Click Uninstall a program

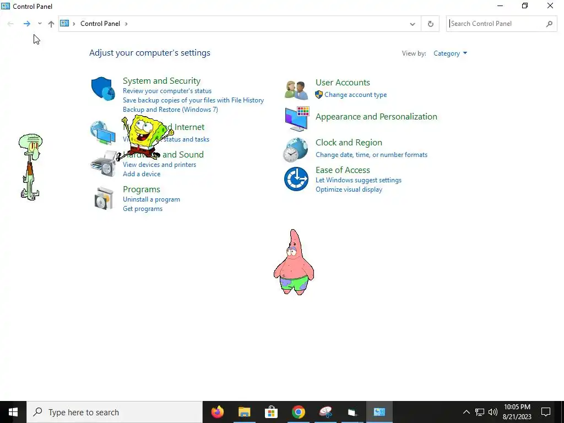coord(151,199)
